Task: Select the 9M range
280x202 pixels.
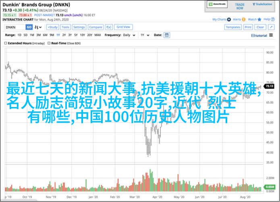Action: pyautogui.click(x=52, y=35)
